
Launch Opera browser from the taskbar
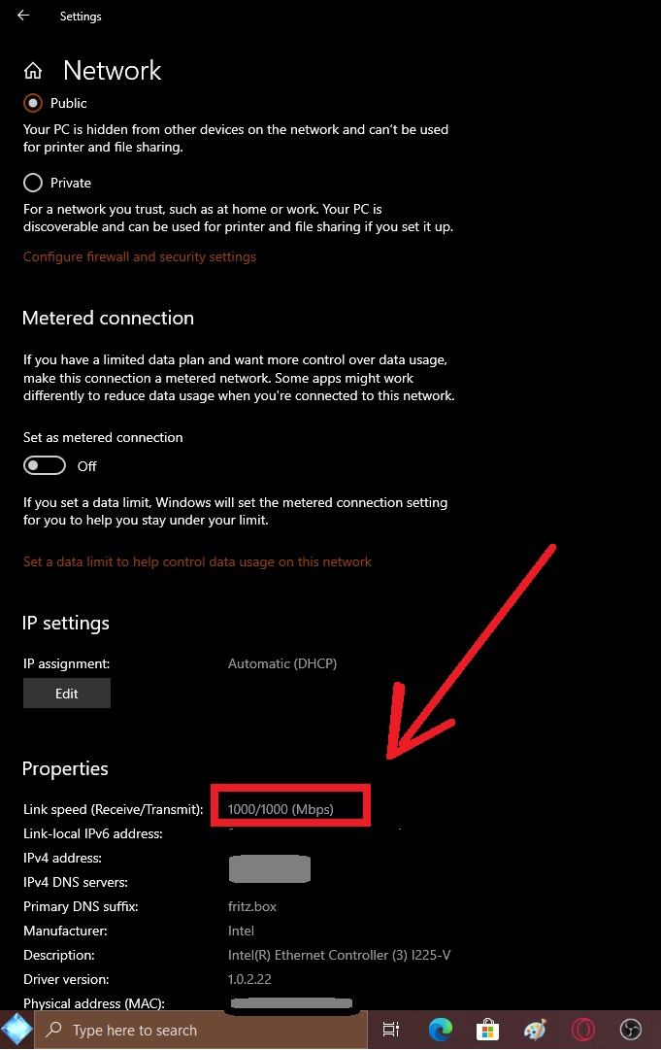[583, 1030]
